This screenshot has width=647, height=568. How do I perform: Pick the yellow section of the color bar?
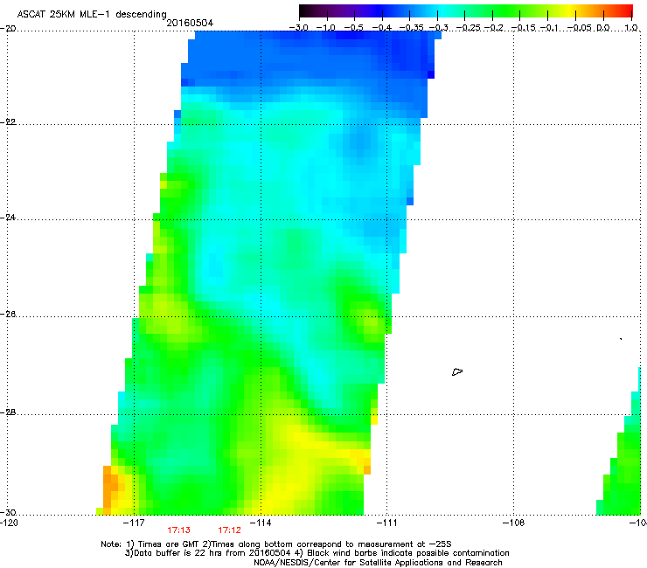[572, 11]
